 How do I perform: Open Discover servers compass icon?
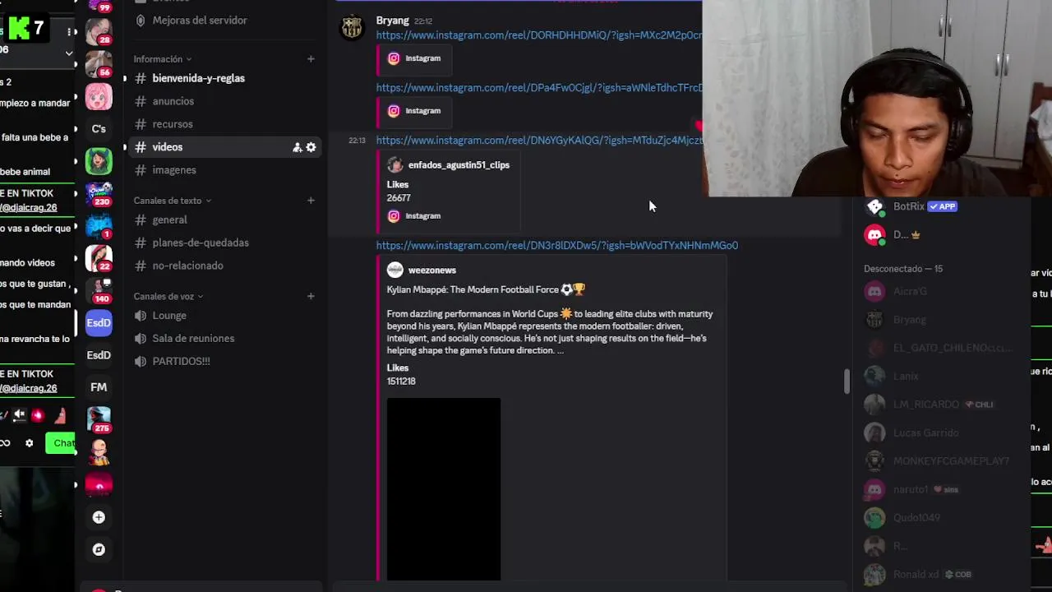99,549
